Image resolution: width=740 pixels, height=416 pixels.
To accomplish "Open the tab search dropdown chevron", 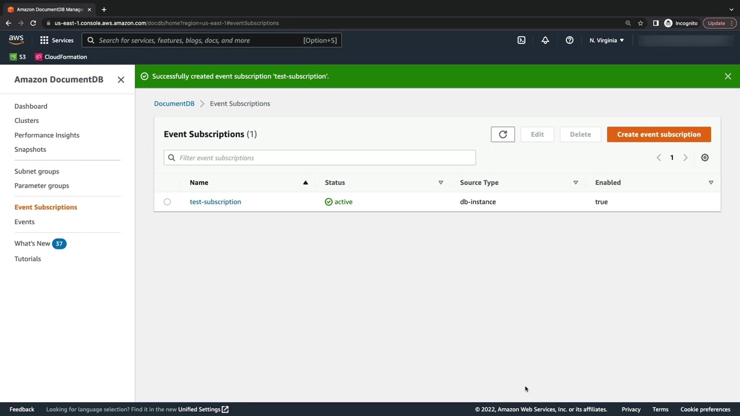I will pos(731,9).
